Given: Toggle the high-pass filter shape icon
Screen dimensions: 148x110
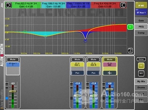Looking at the screenshot, I should (x=9, y=5).
